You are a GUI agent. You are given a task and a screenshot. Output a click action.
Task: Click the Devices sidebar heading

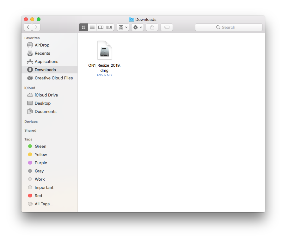(x=31, y=121)
